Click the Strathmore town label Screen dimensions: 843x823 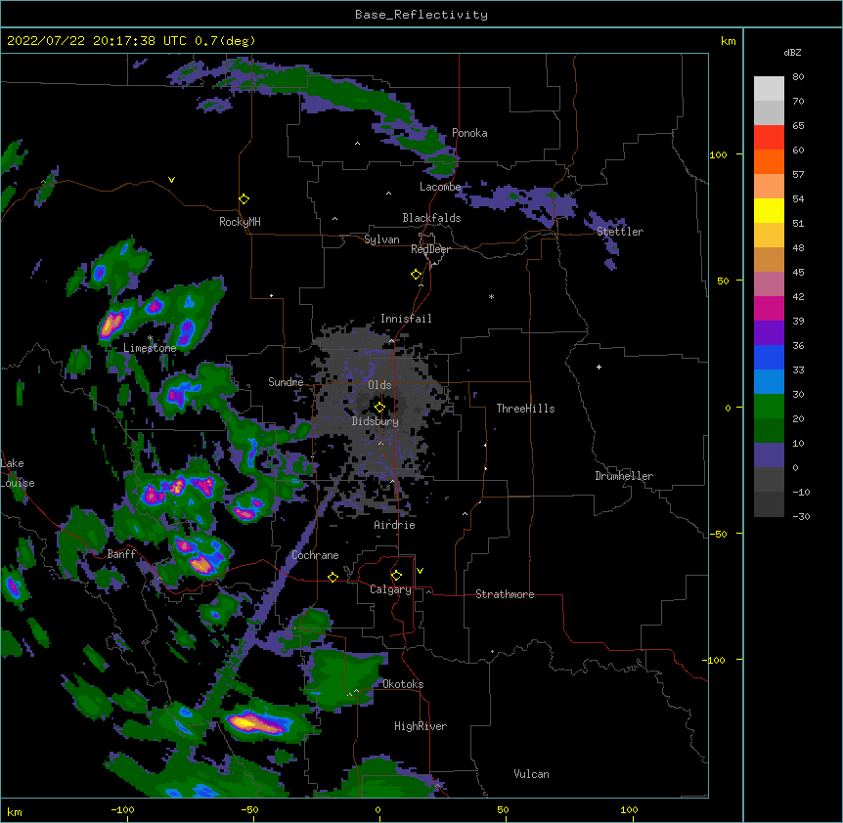pos(505,594)
